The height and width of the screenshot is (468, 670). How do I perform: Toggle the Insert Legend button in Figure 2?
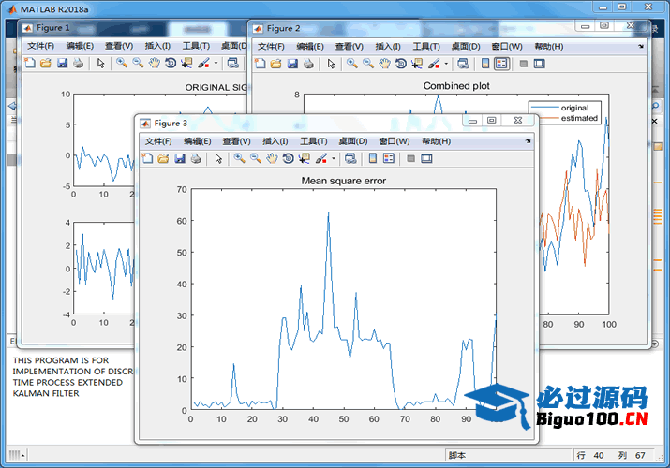(x=501, y=64)
